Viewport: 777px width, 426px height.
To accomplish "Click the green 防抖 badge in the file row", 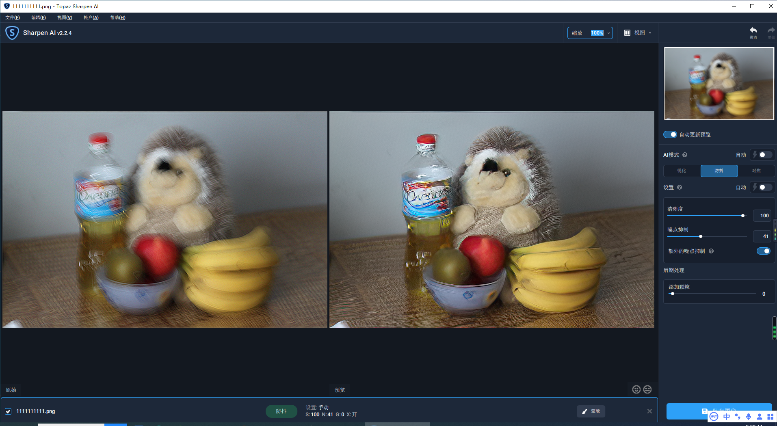I will click(281, 411).
